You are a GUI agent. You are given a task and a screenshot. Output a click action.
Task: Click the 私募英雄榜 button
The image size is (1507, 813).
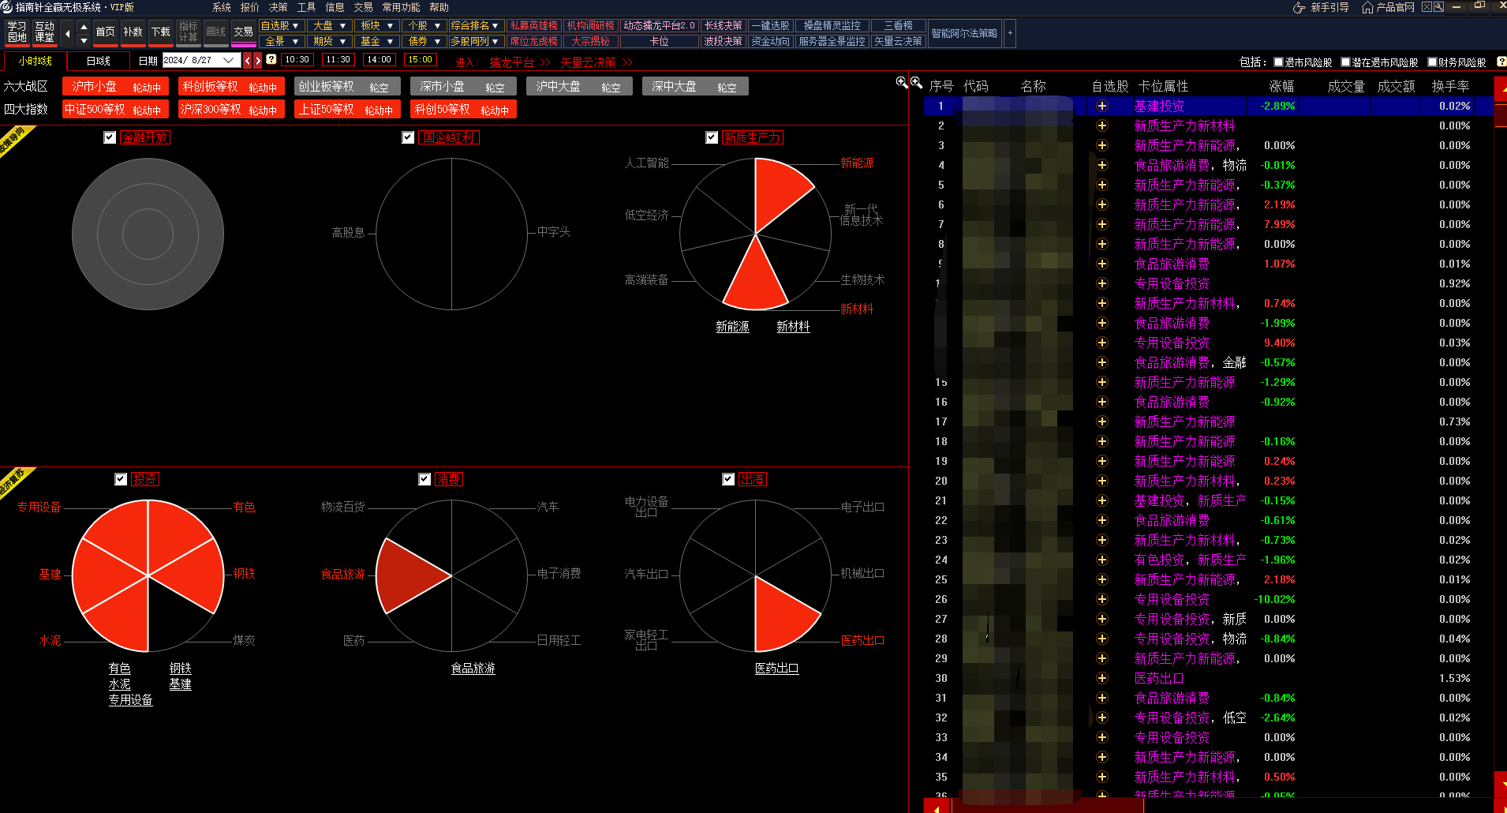(533, 25)
